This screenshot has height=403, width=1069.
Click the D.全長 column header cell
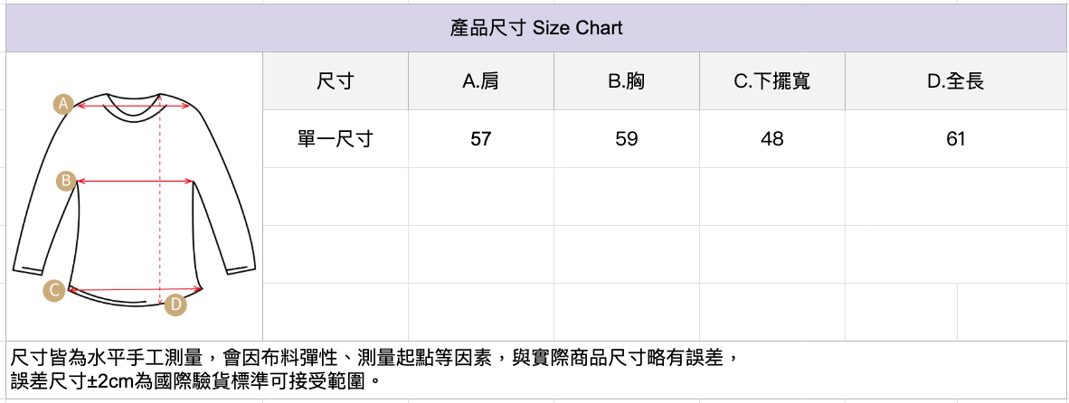pos(956,81)
